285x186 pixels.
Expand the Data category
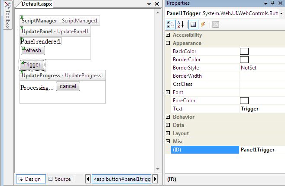168,125
